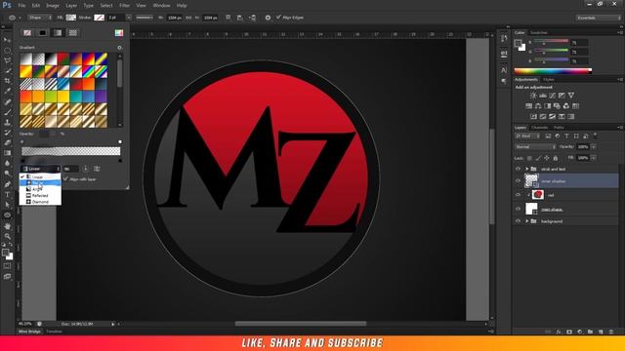Pick a color from the spectrum ramp
Image resolution: width=625 pixels, height=351 pixels.
(x=553, y=71)
